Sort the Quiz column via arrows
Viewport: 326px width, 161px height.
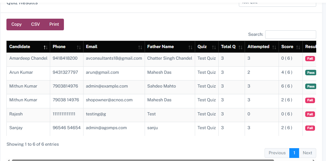click(214, 47)
